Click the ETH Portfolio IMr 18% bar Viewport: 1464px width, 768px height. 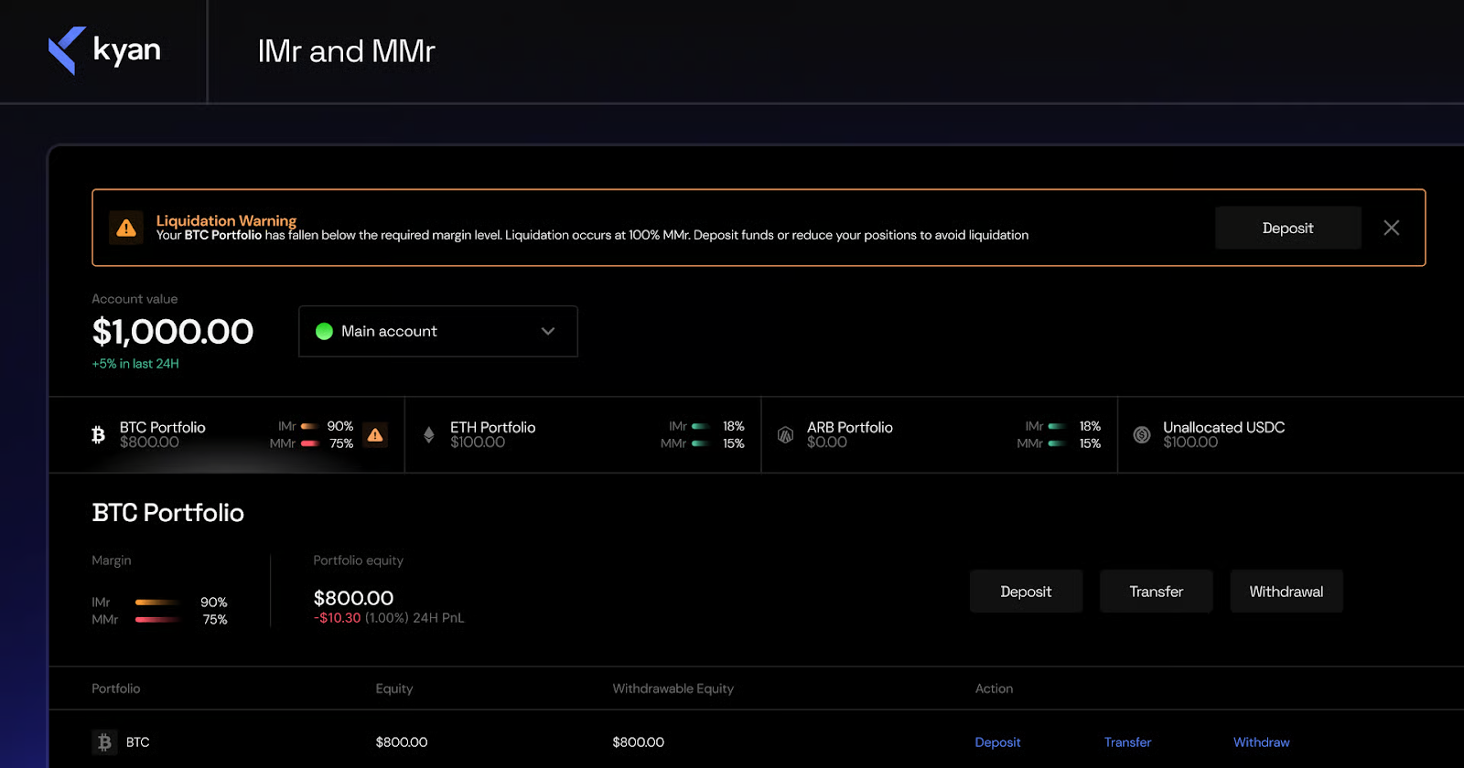pos(701,426)
